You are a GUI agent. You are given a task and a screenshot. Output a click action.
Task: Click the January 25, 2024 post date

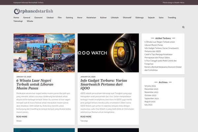pyautogui.click(x=88, y=77)
